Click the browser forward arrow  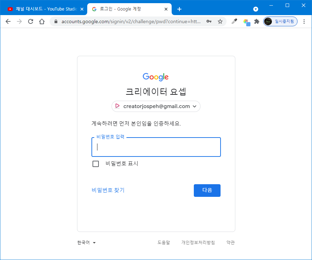tap(19, 21)
